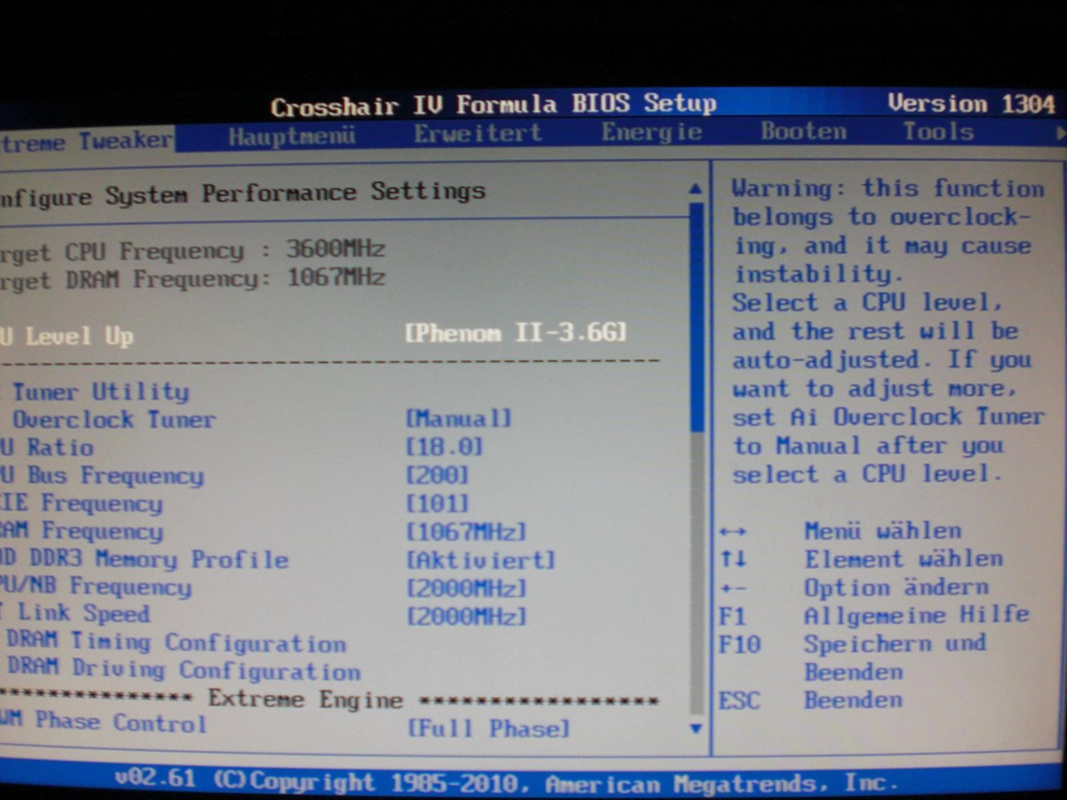Change the CPU Level Up value Phenom II-3.6G

[x=516, y=332]
